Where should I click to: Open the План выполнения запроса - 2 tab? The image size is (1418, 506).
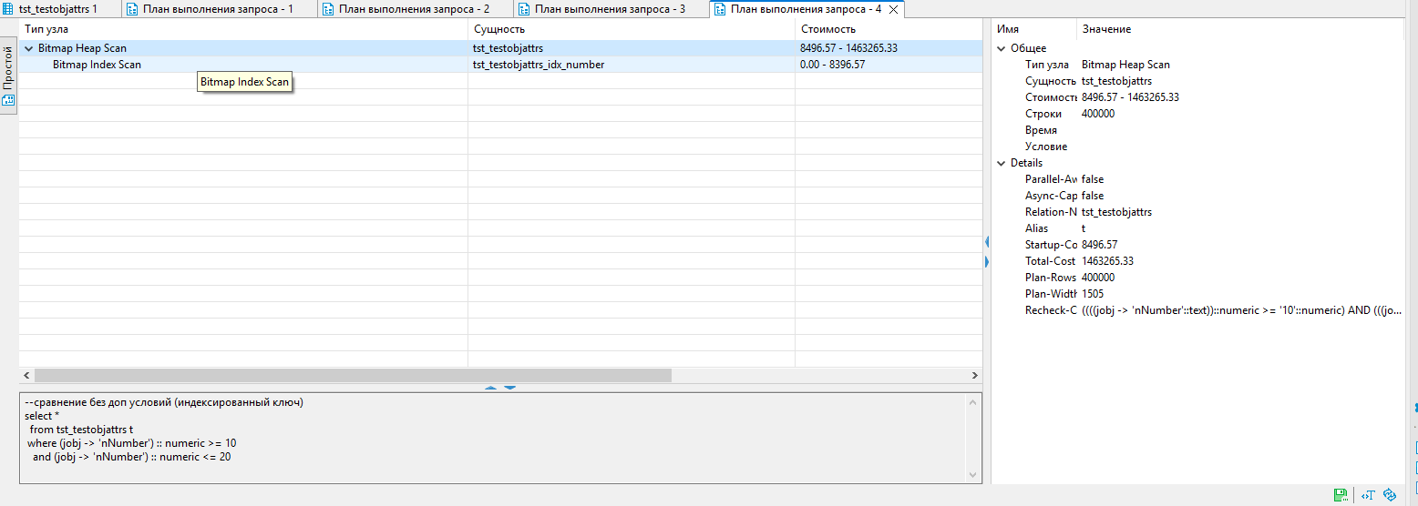pos(414,9)
